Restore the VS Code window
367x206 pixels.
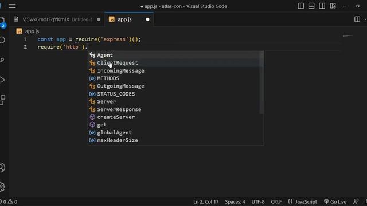pyautogui.click(x=358, y=6)
